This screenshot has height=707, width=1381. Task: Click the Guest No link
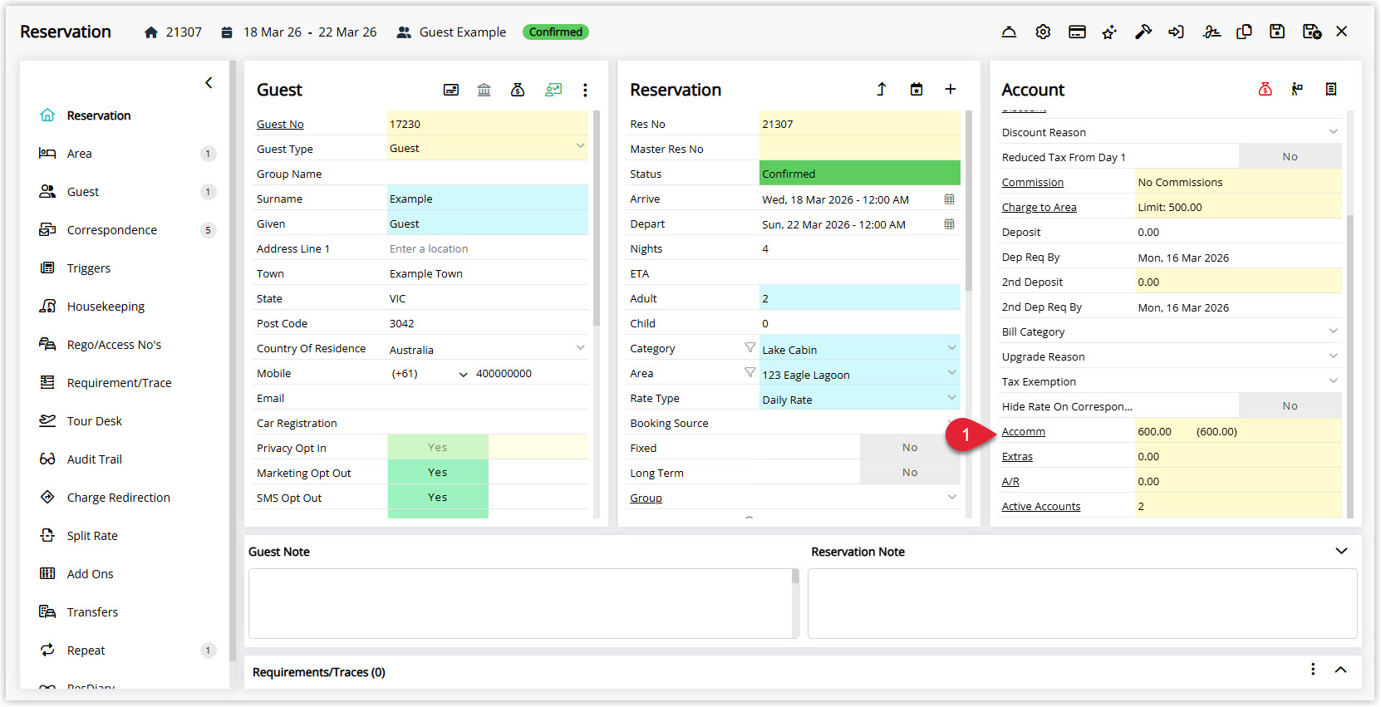tap(280, 124)
